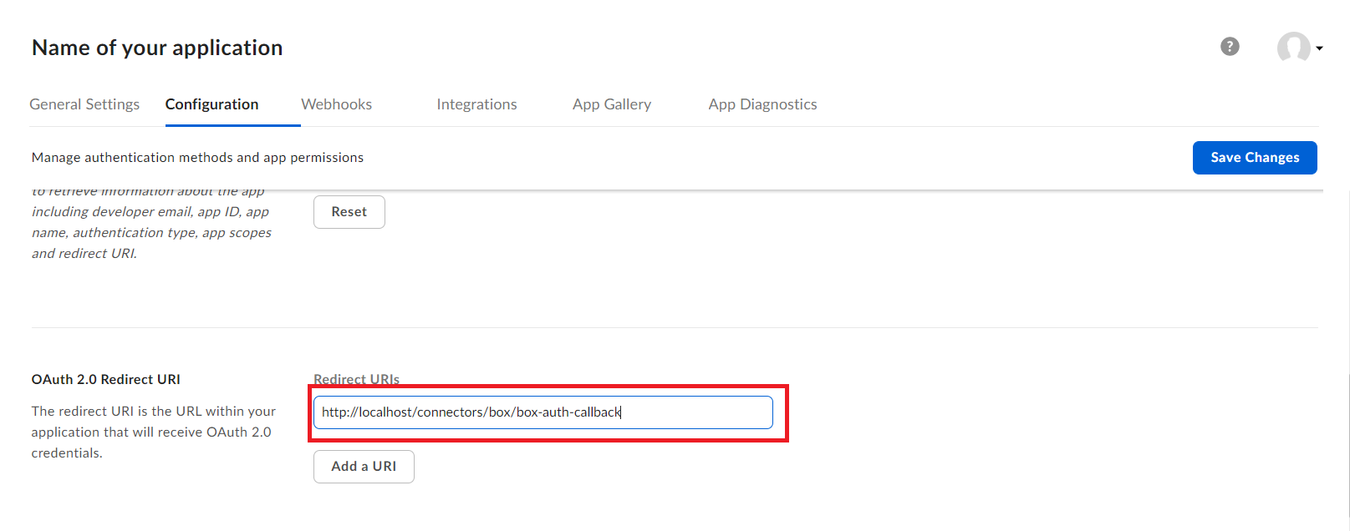Click the redirect URI description paragraph

coord(153,432)
